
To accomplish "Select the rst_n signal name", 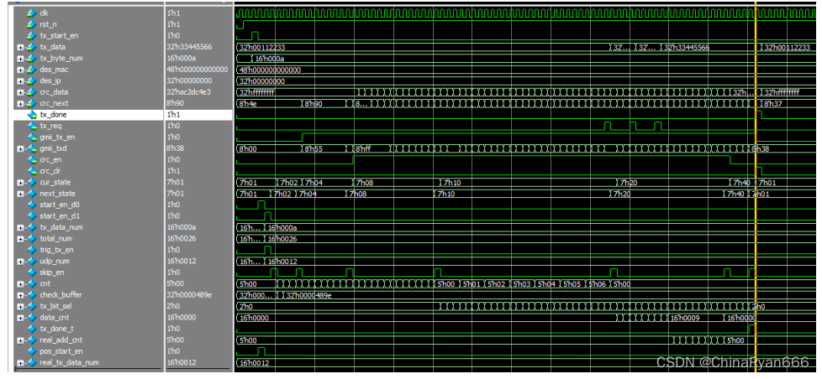I will [x=48, y=24].
